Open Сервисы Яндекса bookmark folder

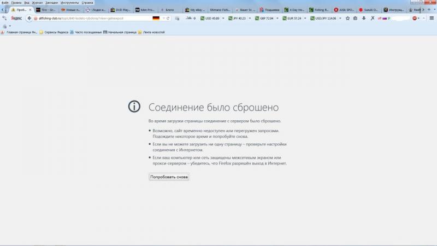point(54,32)
